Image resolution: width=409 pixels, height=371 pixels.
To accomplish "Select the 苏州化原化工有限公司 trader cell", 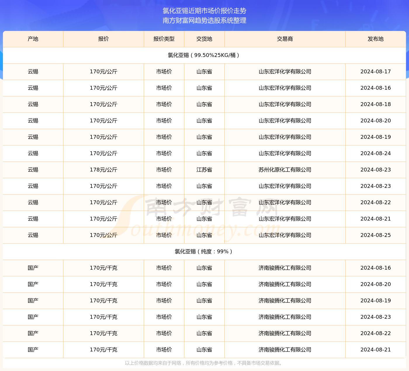I will [x=285, y=170].
